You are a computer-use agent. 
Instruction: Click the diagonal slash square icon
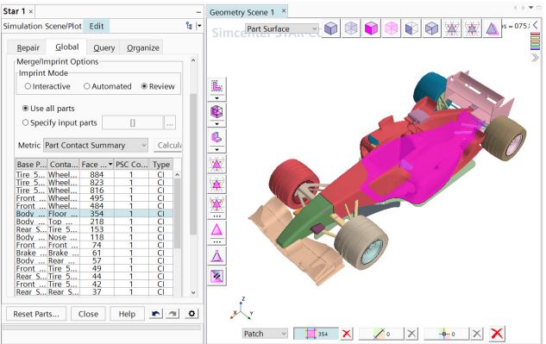pos(217,277)
